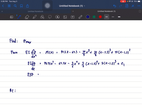Select the Image insert tool
The width and height of the screenshot is (142, 107).
[65, 17]
